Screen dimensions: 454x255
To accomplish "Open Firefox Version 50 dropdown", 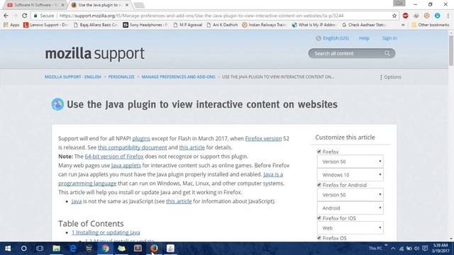I will tap(350, 161).
